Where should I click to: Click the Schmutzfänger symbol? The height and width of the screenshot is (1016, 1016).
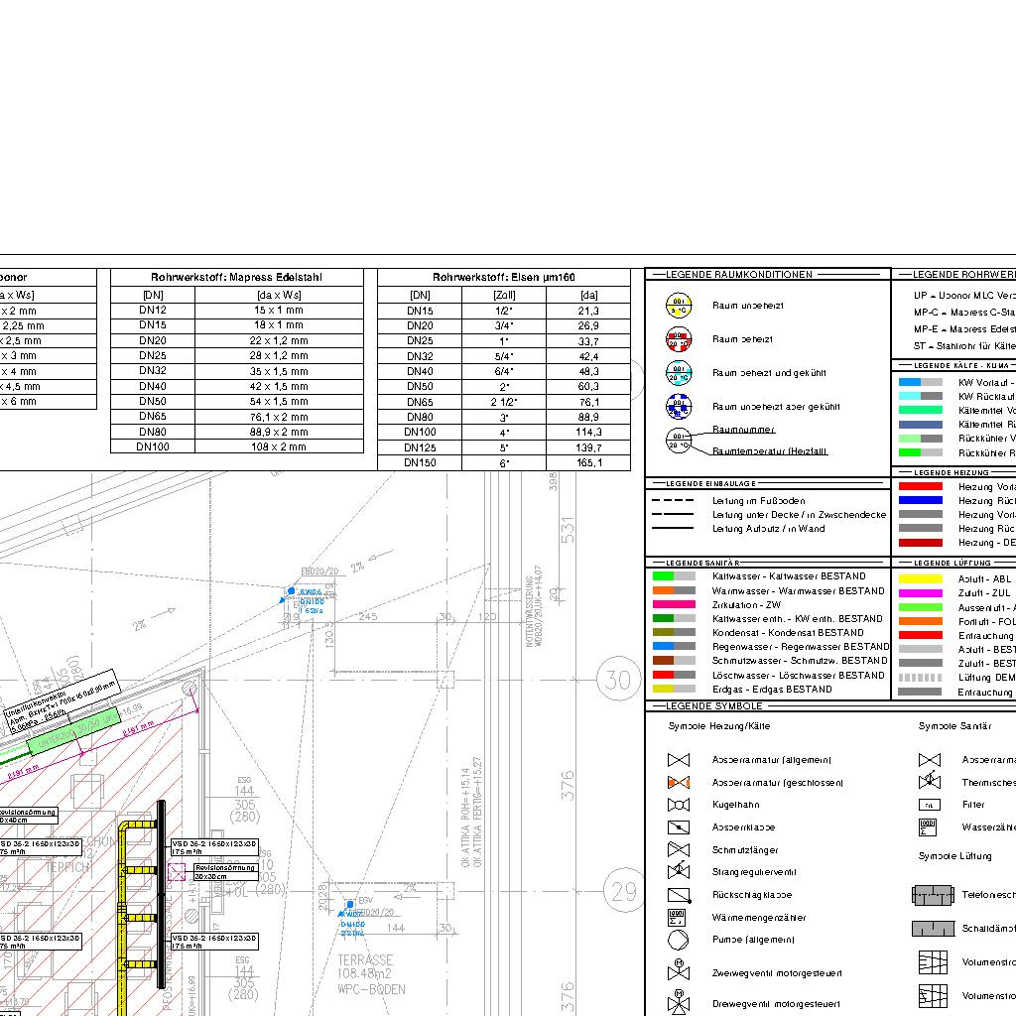679,850
